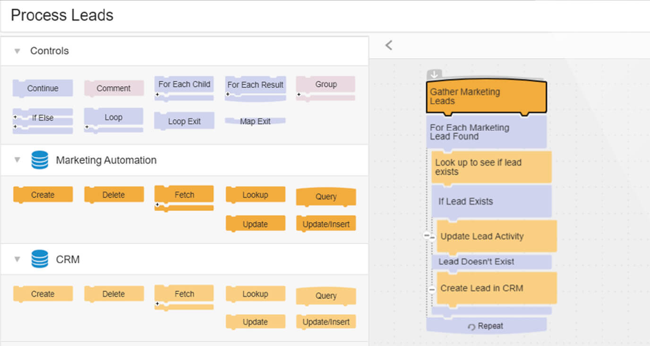The height and width of the screenshot is (346, 650).
Task: Pick the Loop Exit control block
Action: [184, 121]
